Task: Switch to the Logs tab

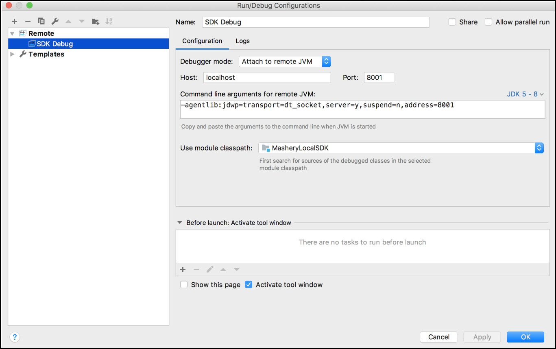Action: click(242, 41)
